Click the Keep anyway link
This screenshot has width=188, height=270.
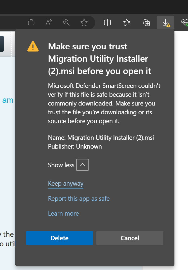pos(66,184)
